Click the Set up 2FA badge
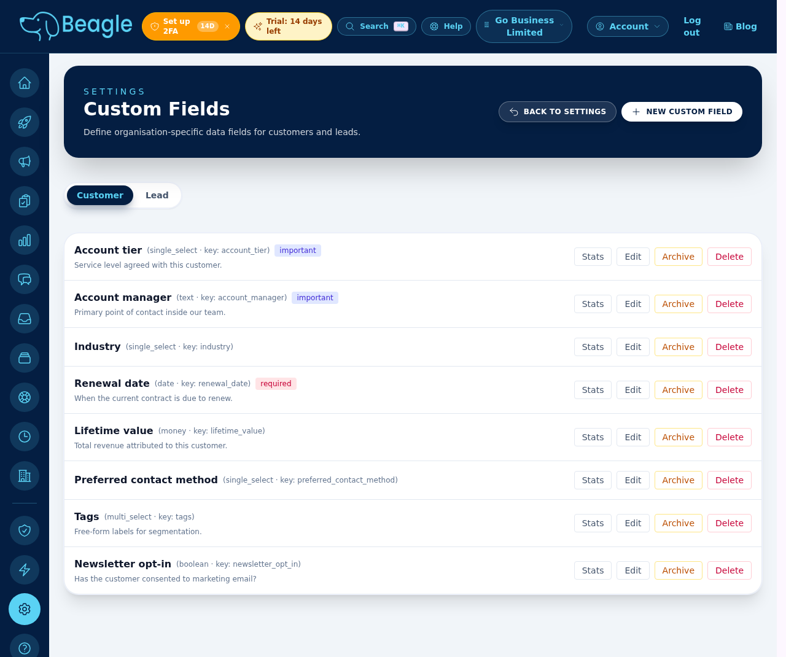This screenshot has width=786, height=657. click(x=191, y=26)
